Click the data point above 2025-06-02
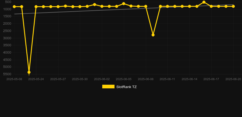The image size is (242, 117). coord(102,6)
